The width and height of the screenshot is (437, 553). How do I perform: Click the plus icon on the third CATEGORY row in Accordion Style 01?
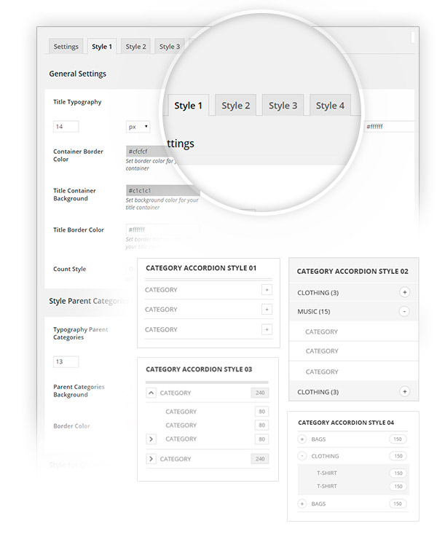(x=267, y=329)
